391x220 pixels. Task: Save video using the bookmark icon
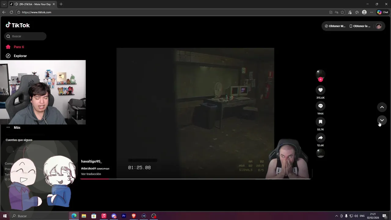[x=320, y=122]
